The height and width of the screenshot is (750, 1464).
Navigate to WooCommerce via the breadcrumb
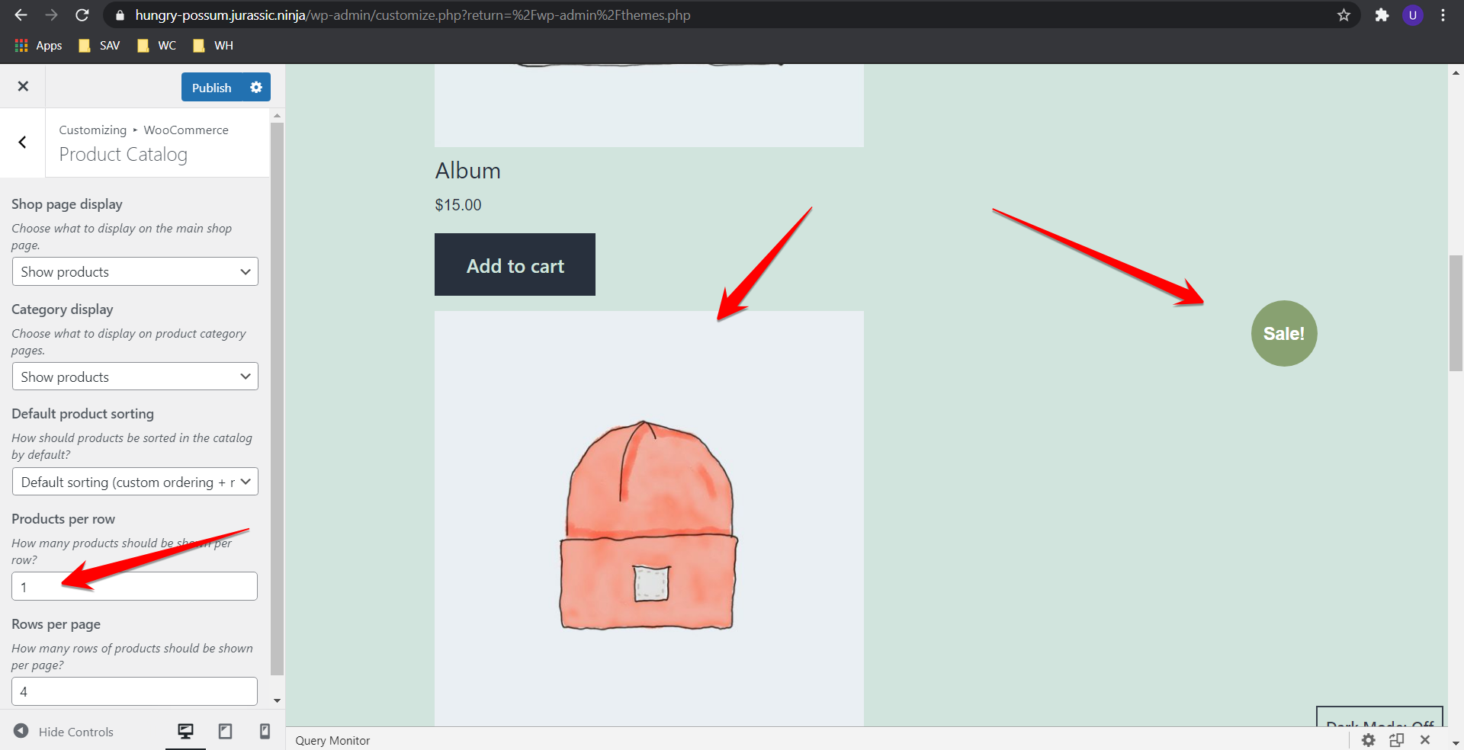click(185, 130)
